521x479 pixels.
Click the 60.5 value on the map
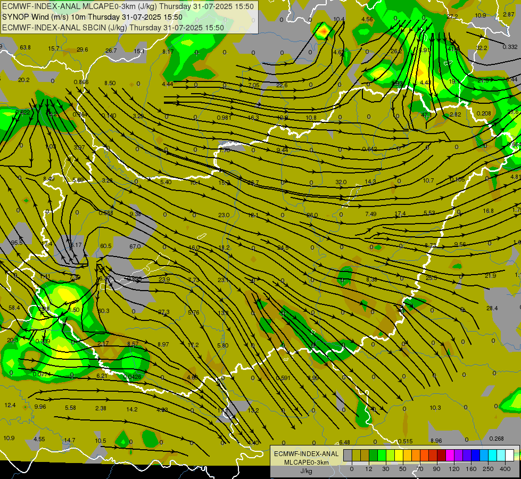tap(106, 246)
